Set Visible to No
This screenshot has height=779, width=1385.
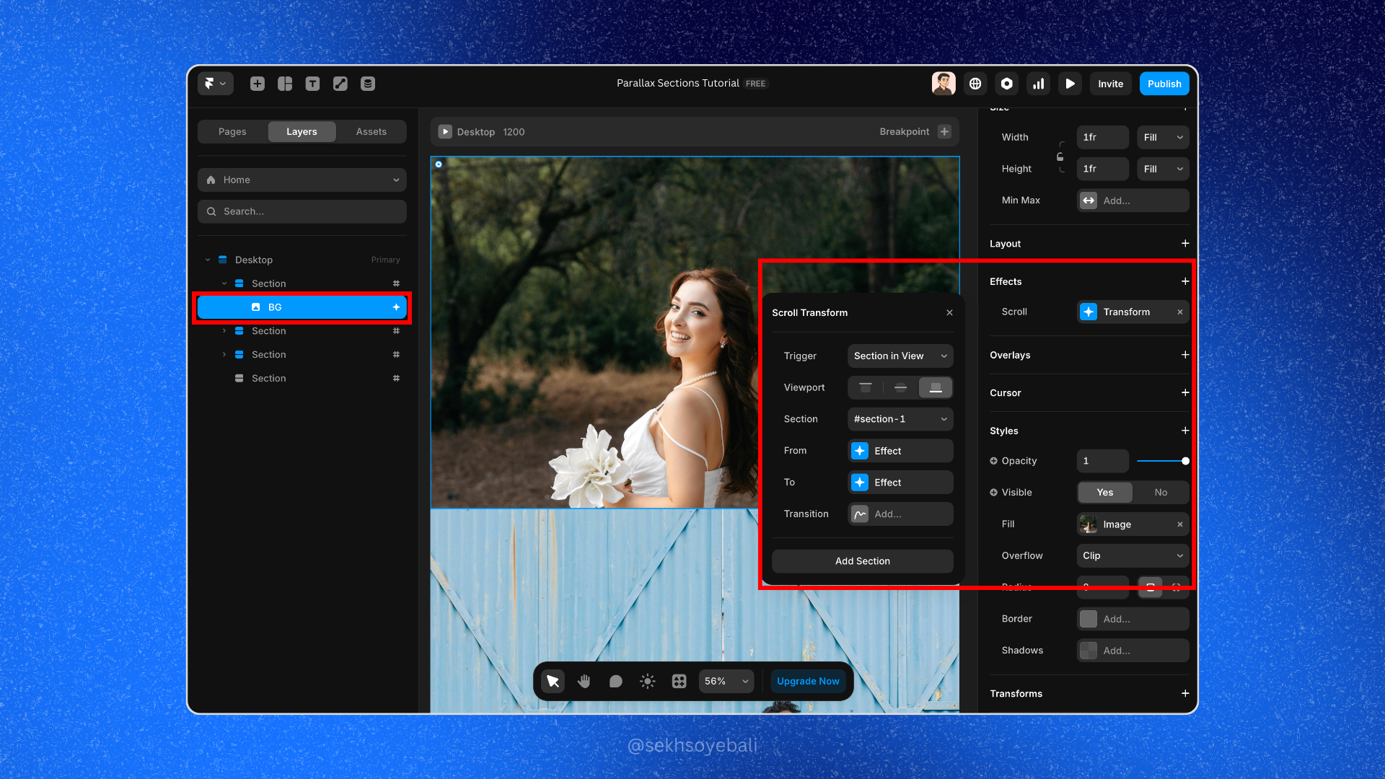pos(1160,492)
